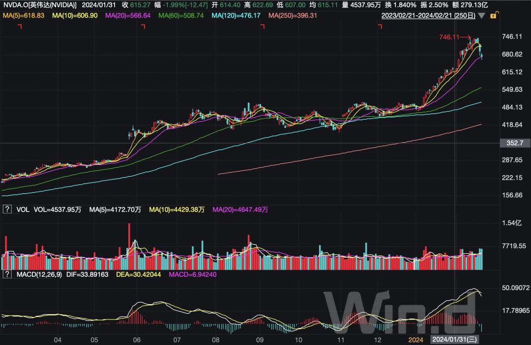Screen dimensions: 531x345
Task: Click the DEA=30.42044 value
Action: coord(139,274)
